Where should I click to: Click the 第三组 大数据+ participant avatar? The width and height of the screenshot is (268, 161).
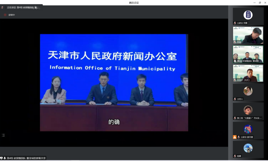pos(248,110)
